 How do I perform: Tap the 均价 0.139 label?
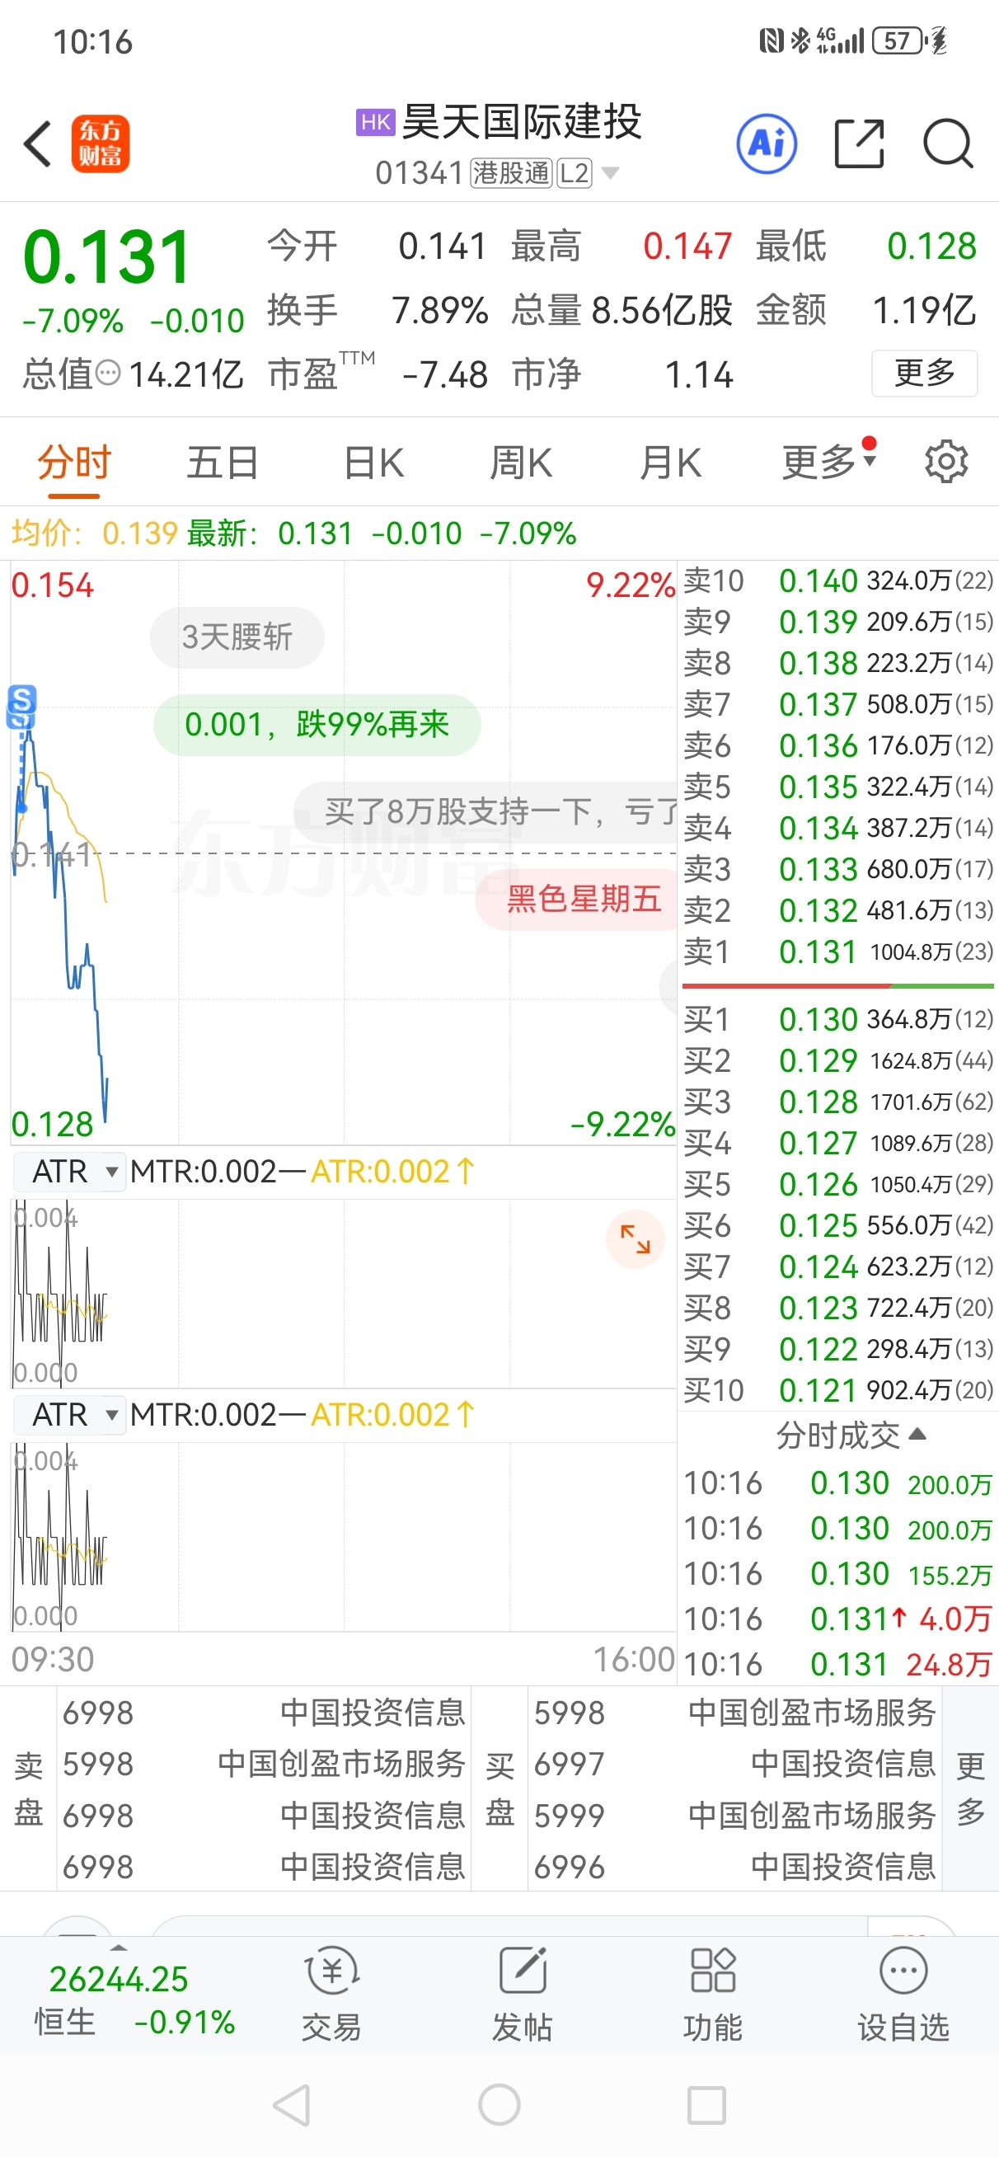pos(94,533)
